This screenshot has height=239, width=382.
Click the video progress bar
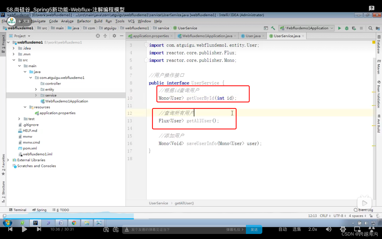(x=191, y=219)
